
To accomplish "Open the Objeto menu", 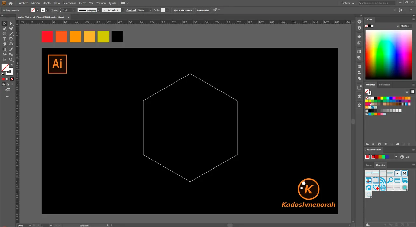I will (x=46, y=3).
